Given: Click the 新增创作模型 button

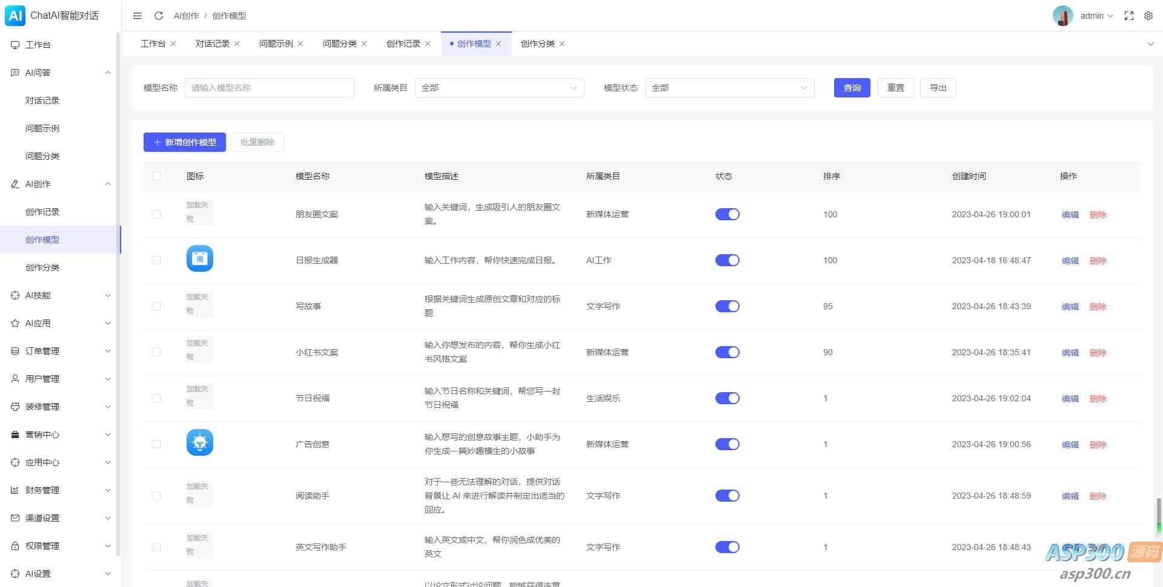Looking at the screenshot, I should 185,142.
